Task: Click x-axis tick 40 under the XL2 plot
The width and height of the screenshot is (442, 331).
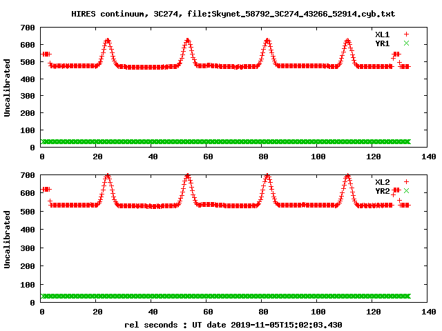Action: pos(153,312)
